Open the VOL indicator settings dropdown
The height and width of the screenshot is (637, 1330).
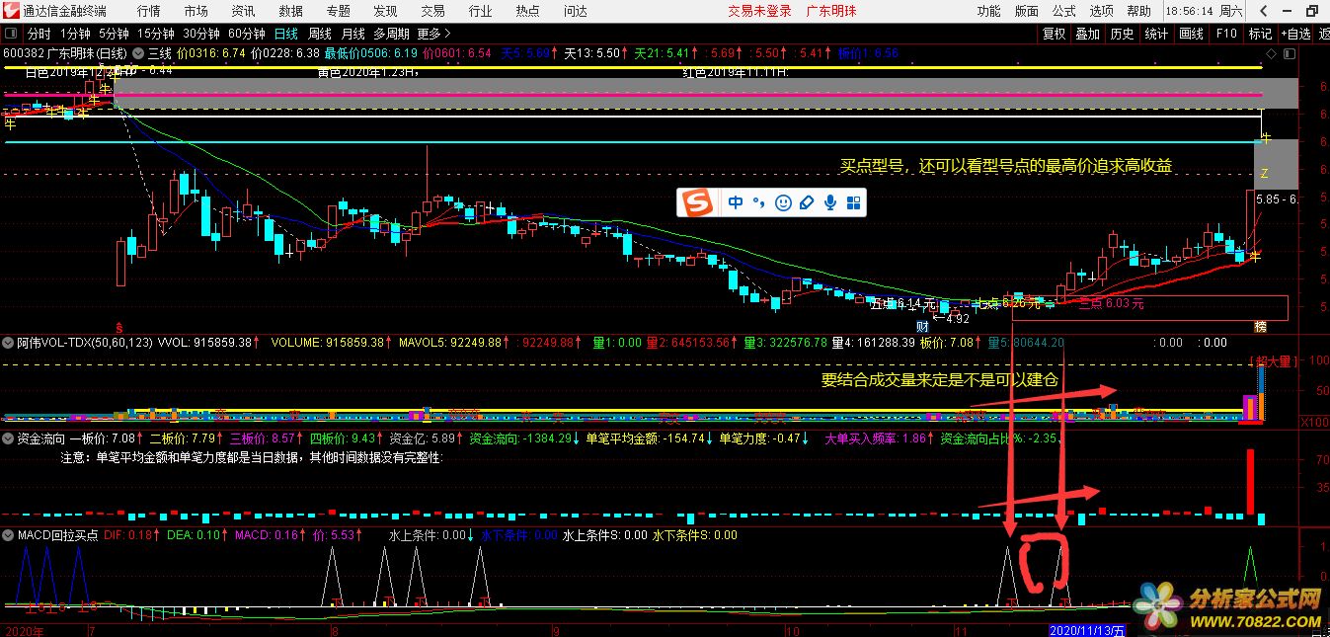click(x=9, y=343)
